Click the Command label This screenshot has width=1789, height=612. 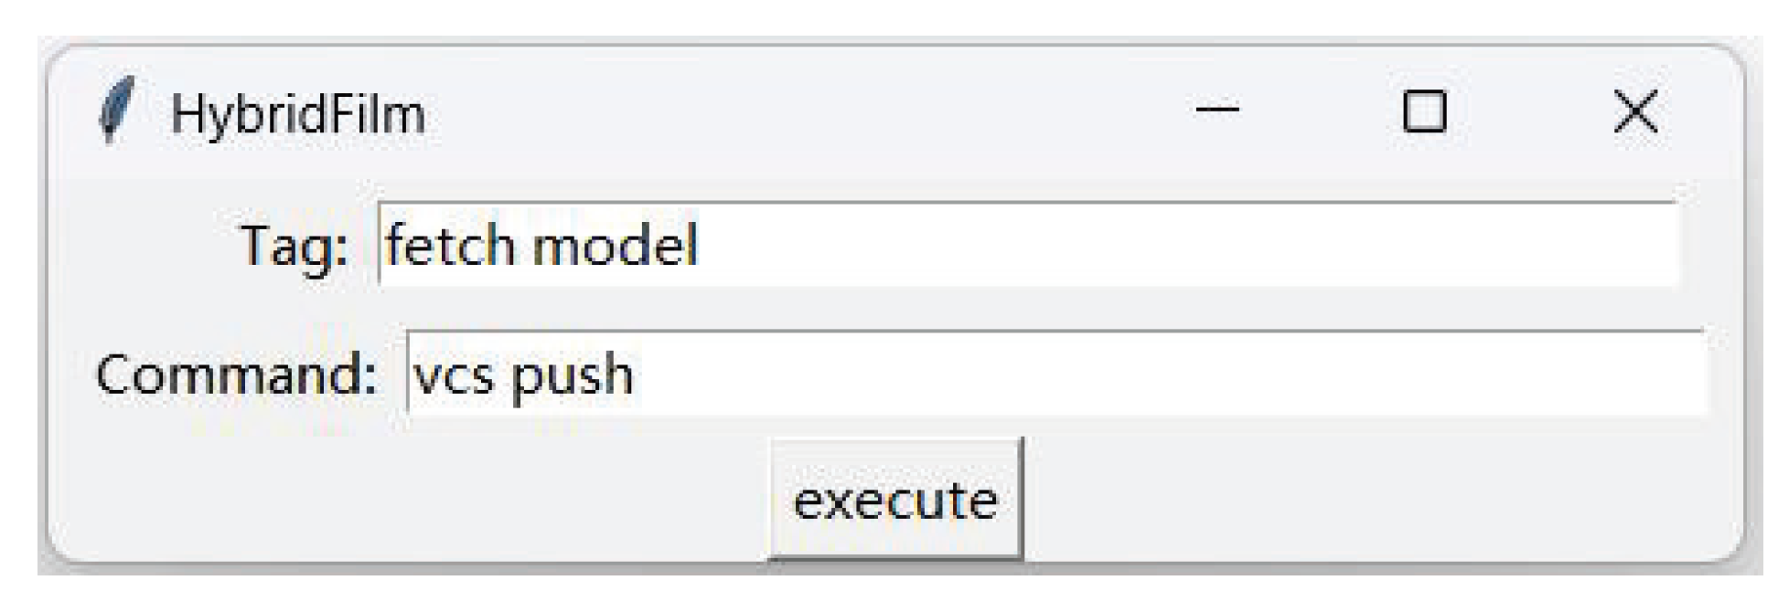pos(236,375)
